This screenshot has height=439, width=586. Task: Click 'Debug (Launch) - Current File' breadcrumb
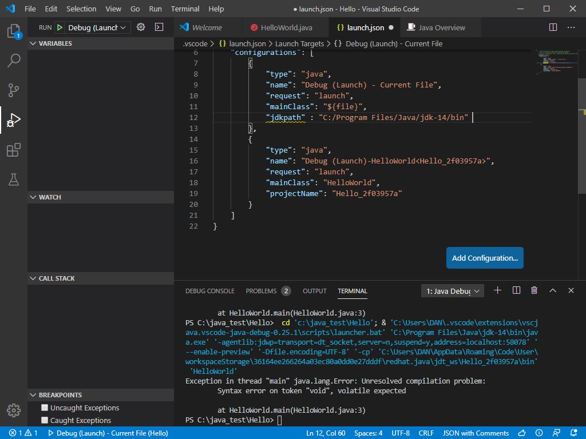pos(394,43)
